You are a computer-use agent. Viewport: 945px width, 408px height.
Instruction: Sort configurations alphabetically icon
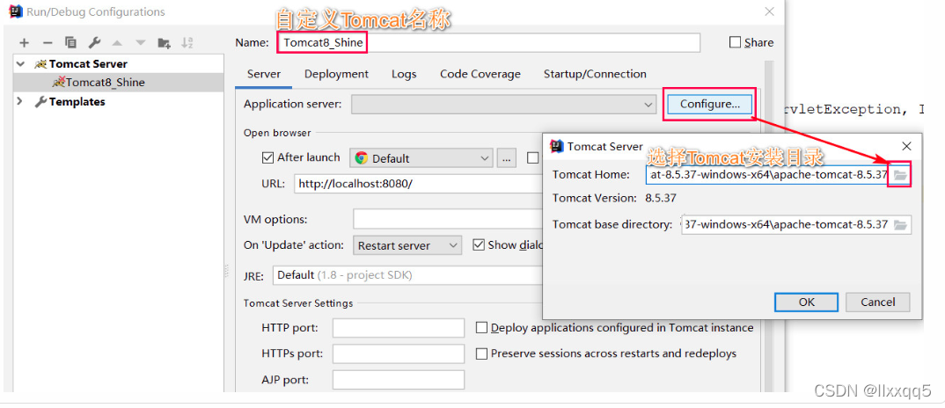click(x=187, y=43)
